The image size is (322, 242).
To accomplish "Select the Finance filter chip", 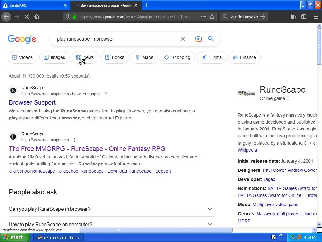I will [x=244, y=57].
